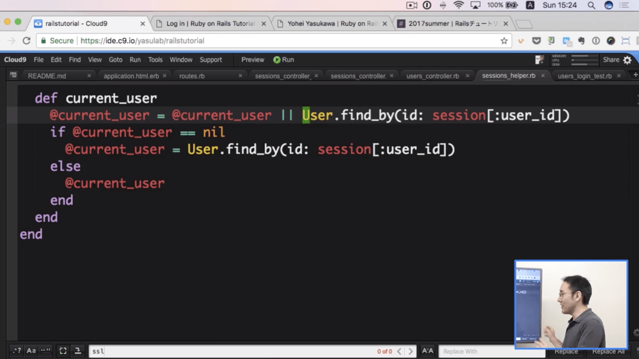
Task: Open the Log in Ruby on Rails browser tab
Action: [210, 23]
